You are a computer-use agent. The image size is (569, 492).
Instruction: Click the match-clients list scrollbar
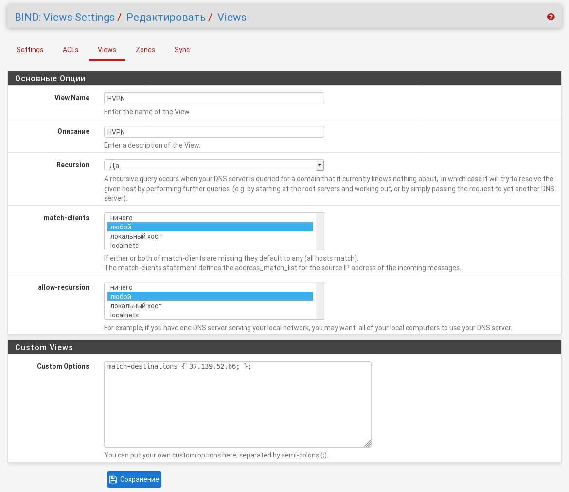click(320, 231)
